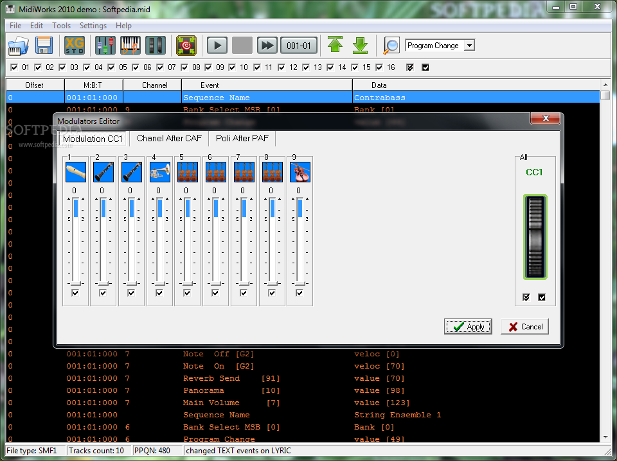Click the XG STD toolbar icon
This screenshot has height=461, width=617.
(75, 46)
